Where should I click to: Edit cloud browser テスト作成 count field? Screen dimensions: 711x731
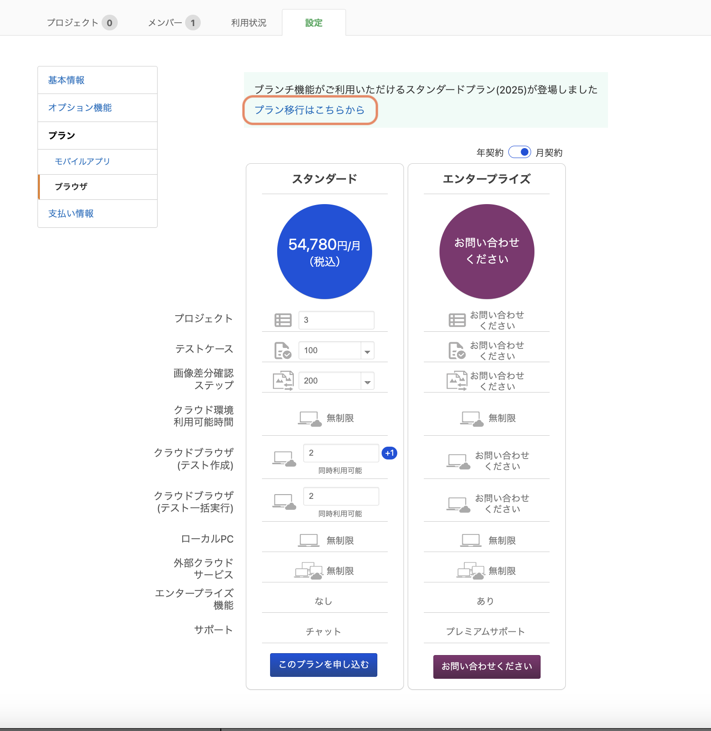pos(341,453)
